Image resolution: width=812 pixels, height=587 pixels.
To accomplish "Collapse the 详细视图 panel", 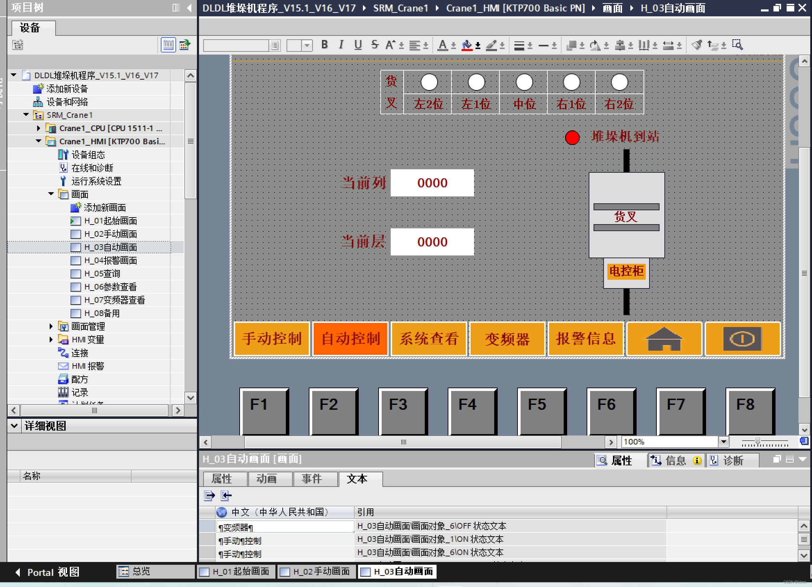I will (x=14, y=426).
